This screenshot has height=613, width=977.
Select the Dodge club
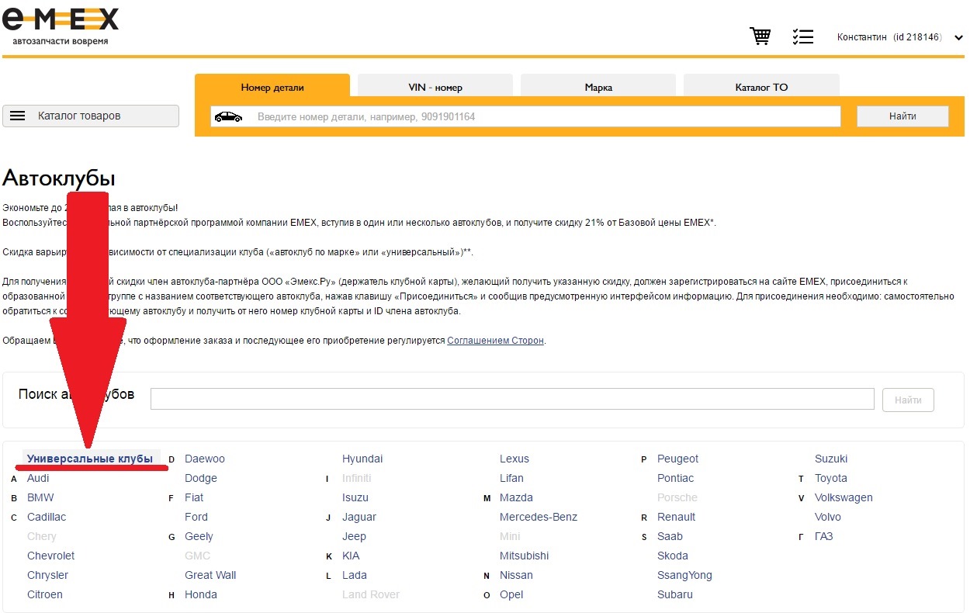(x=201, y=478)
